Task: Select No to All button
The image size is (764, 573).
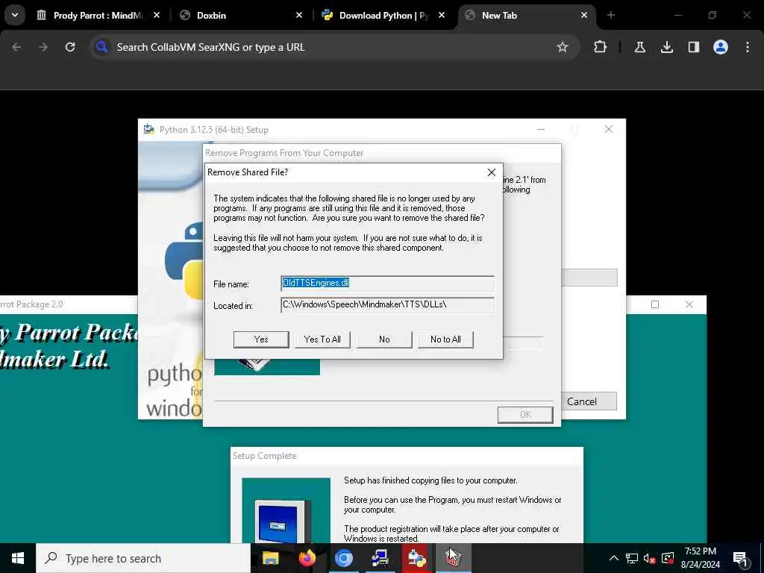Action: (445, 339)
